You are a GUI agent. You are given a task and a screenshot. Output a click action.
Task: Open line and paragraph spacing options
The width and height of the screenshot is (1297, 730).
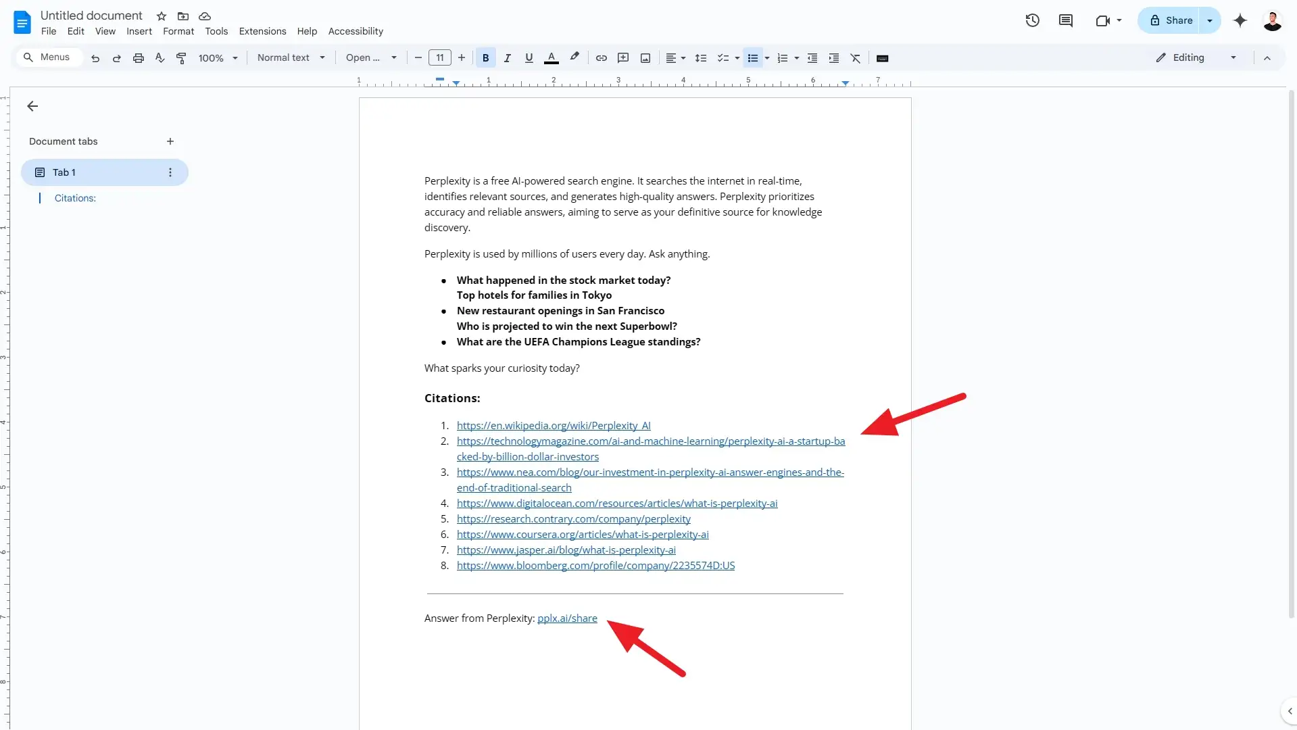tap(701, 58)
